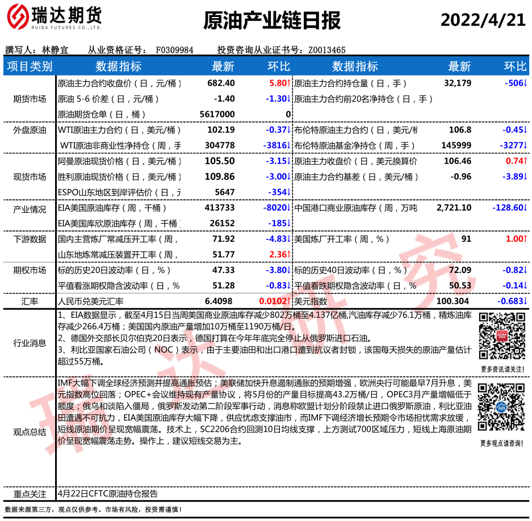The image size is (532, 521).
Task: Click the 人民币兑美元汇率 value 6.4098
Action: [219, 301]
